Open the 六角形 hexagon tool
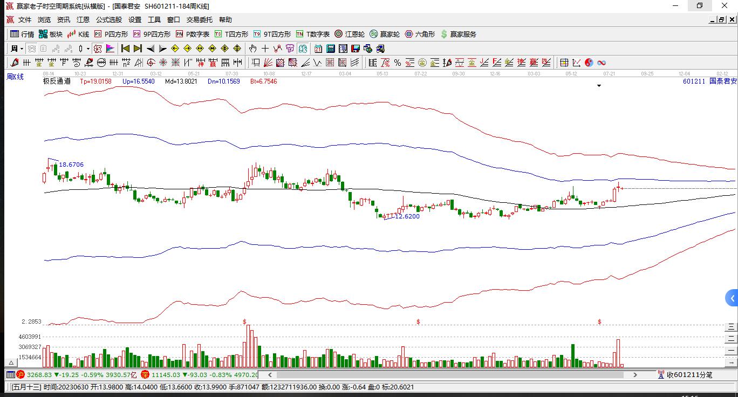This screenshot has height=397, width=738. coord(420,34)
